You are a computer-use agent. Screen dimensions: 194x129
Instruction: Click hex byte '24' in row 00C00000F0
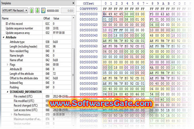click(x=116, y=94)
